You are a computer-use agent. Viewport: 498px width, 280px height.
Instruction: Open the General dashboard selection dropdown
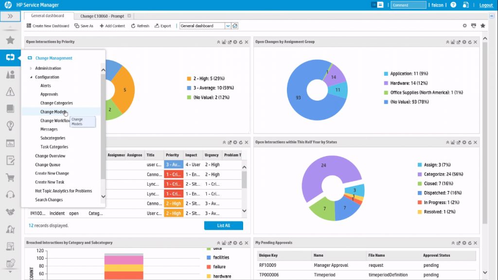coord(228,25)
